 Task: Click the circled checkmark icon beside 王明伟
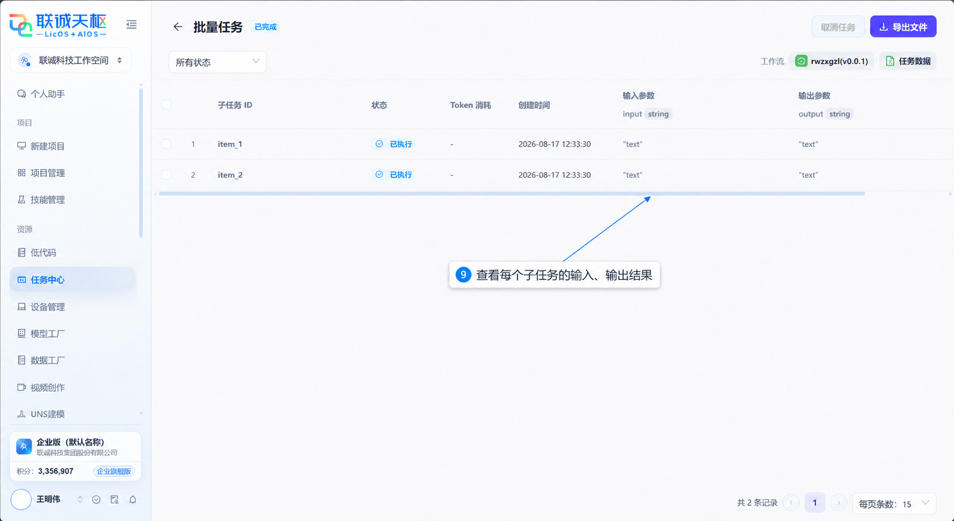(96, 500)
